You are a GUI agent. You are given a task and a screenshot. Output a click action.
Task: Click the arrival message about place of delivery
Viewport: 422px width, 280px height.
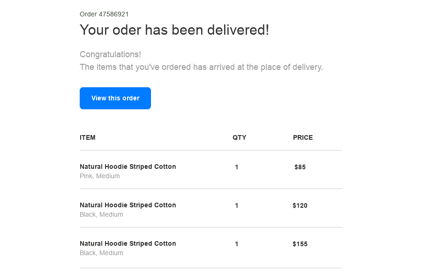(201, 67)
